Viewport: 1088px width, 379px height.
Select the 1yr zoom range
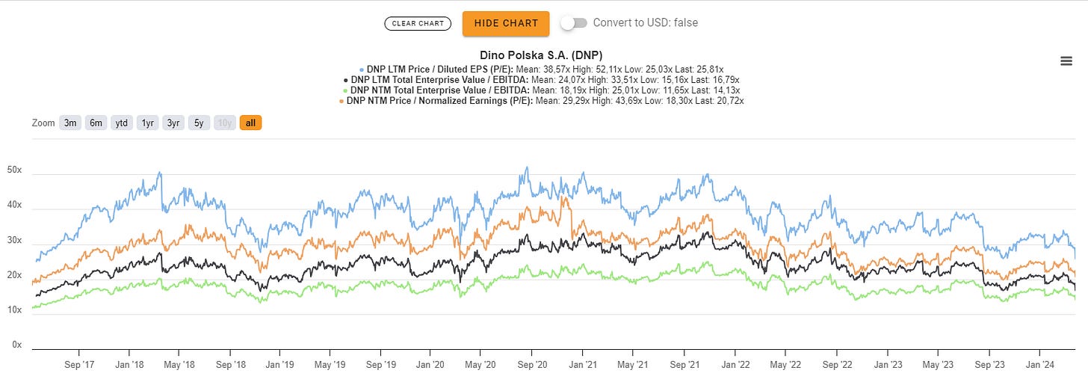[x=147, y=123]
